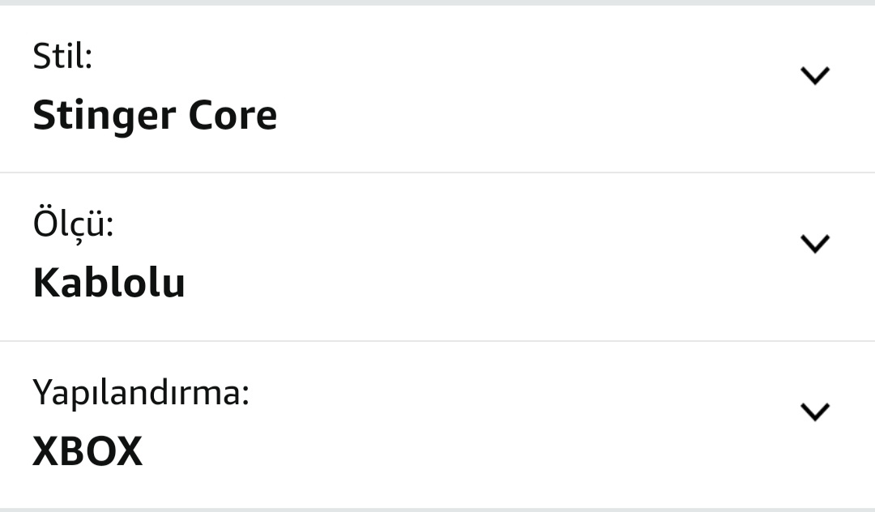This screenshot has height=512, width=875.
Task: Tap the chevron beside Kablolu
Action: pyautogui.click(x=814, y=244)
